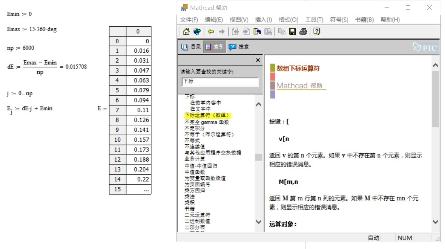Click the grayed binoculars search icon
Screen dimensions: 445x249
point(268,32)
